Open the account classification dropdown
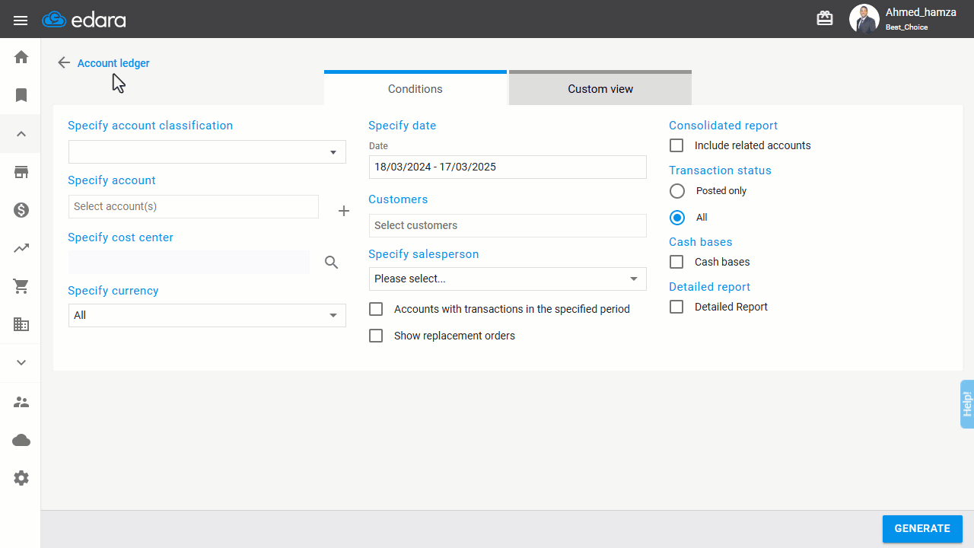The height and width of the screenshot is (548, 974). (207, 152)
